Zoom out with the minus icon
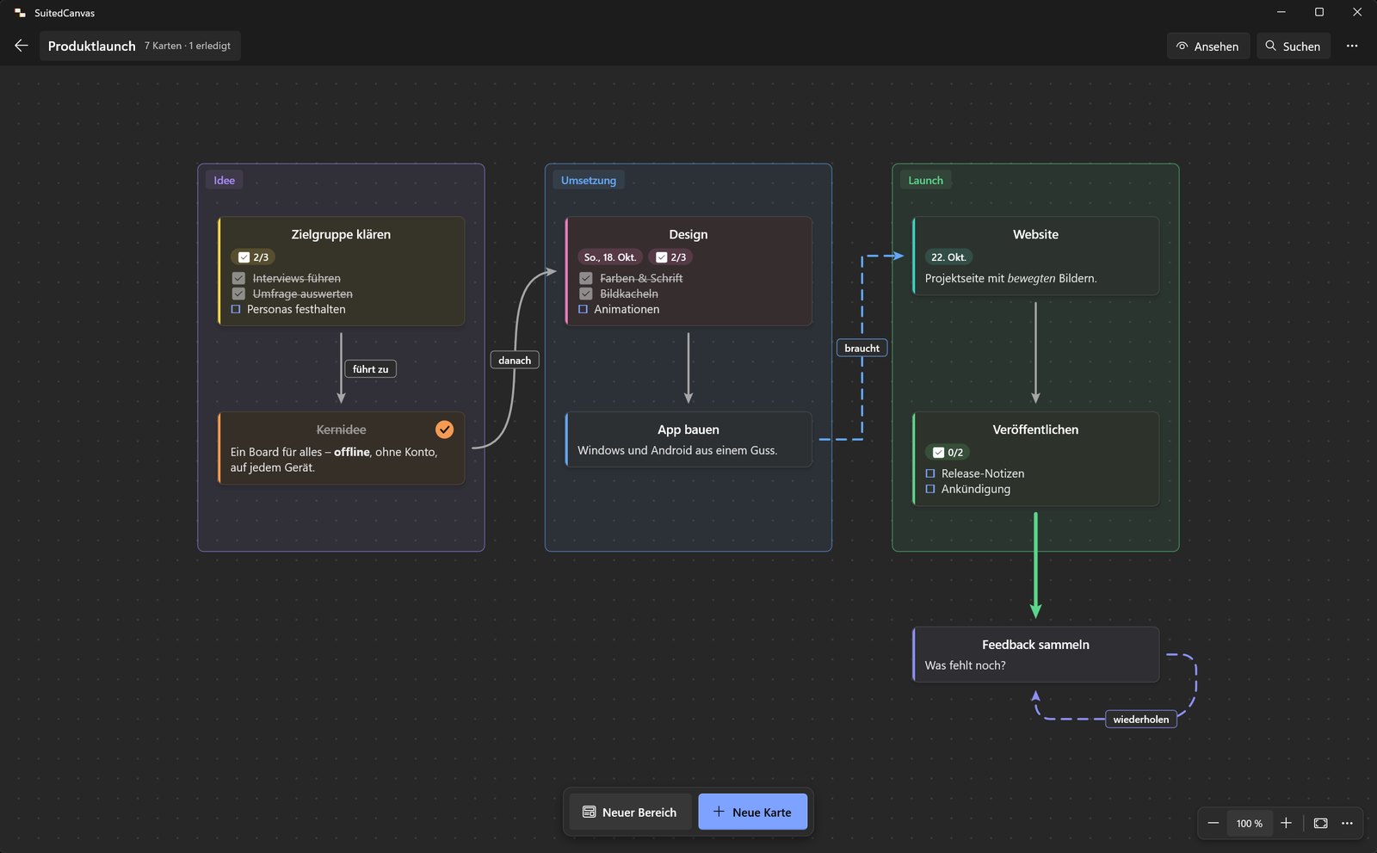The height and width of the screenshot is (853, 1377). 1213,823
